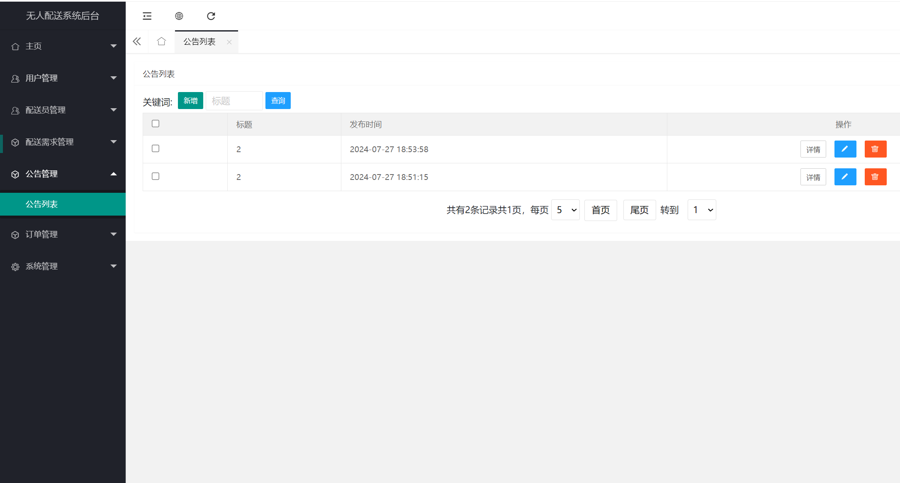
Task: Check the checkbox on the 18:51:15 announcement row
Action: pos(156,176)
